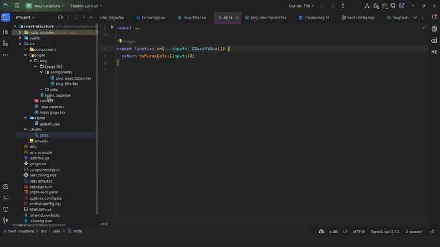The image size is (440, 247).
Task: Open UTF-8 encoding selector
Action: [359, 232]
